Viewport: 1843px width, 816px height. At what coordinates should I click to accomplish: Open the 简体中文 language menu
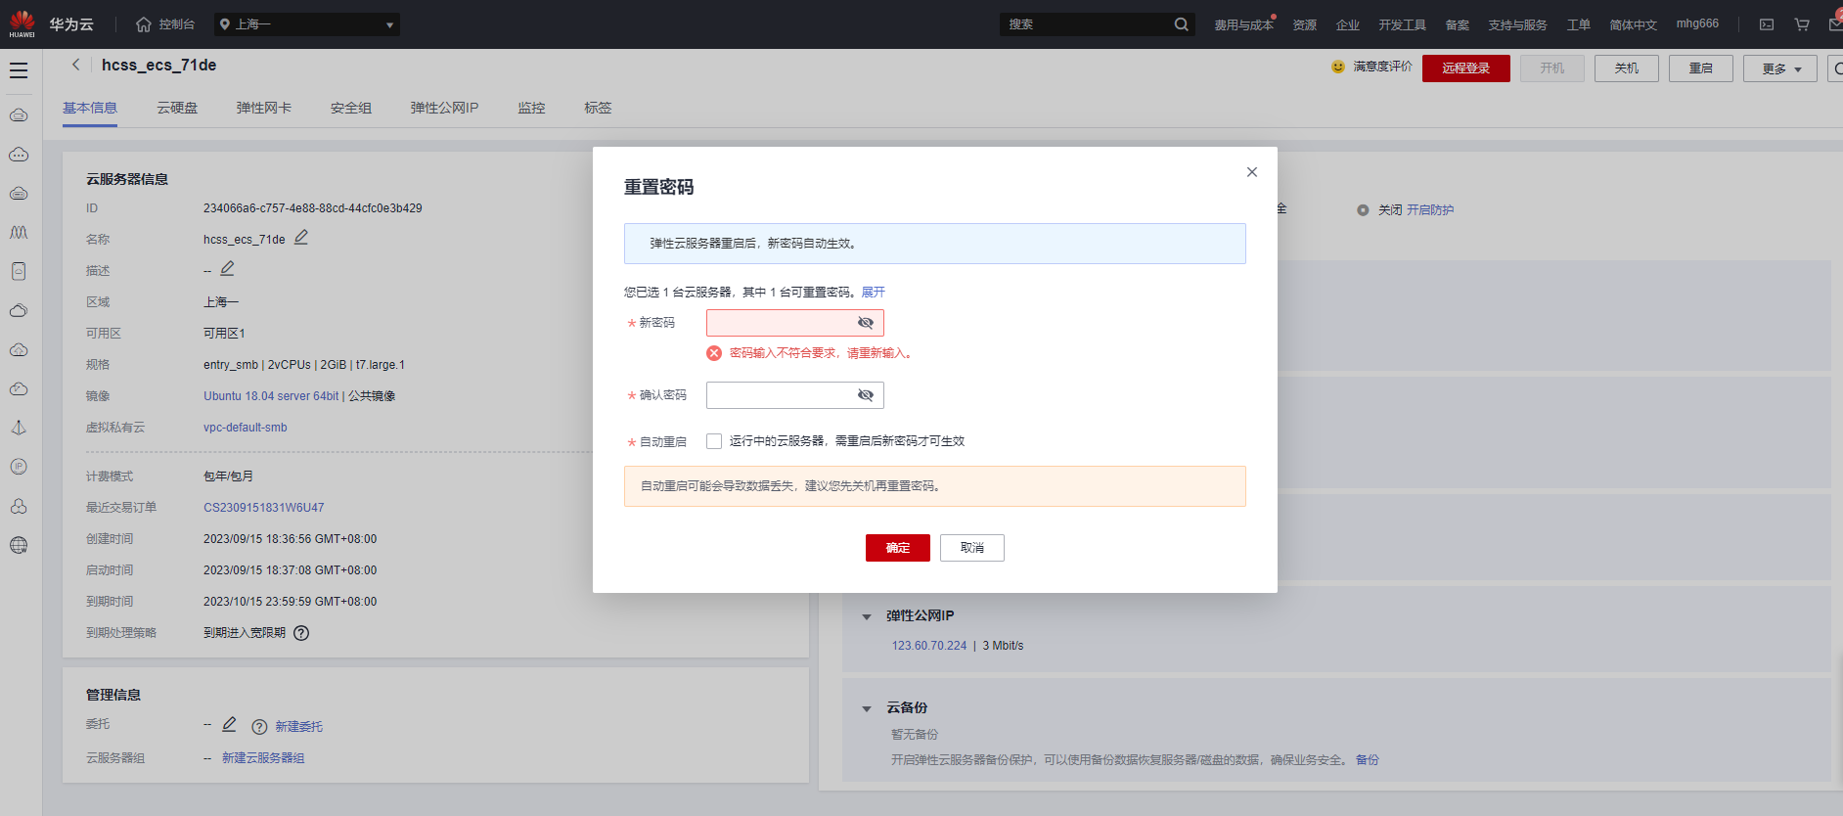pyautogui.click(x=1634, y=24)
